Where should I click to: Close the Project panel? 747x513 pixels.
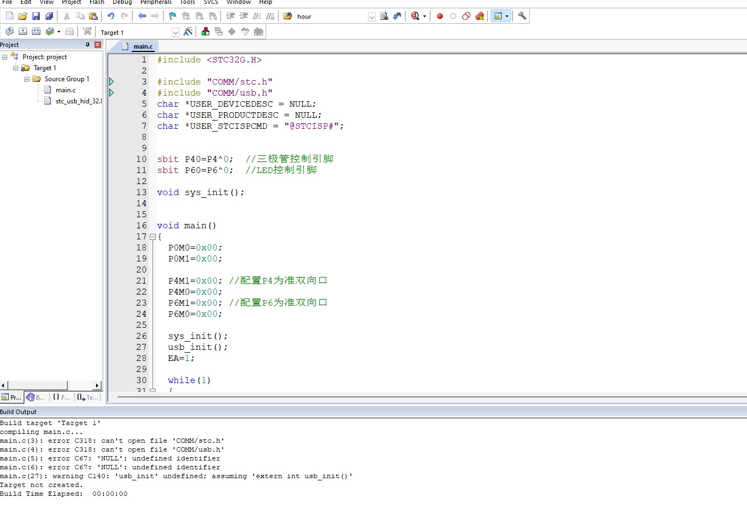click(97, 45)
